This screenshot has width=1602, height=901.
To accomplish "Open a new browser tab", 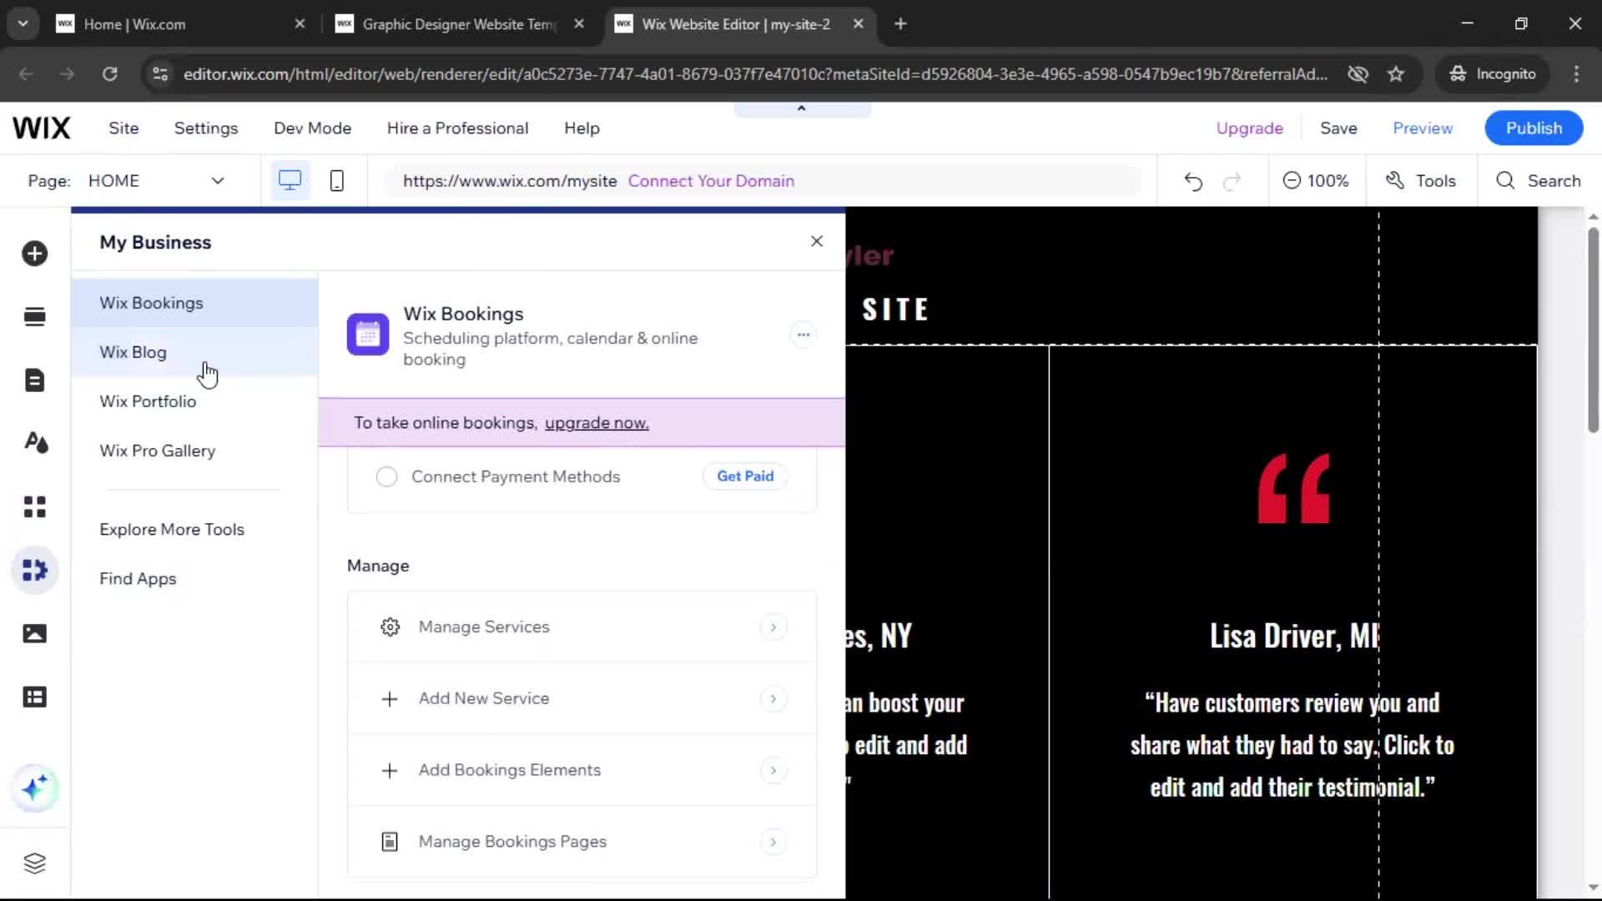I will pyautogui.click(x=900, y=23).
